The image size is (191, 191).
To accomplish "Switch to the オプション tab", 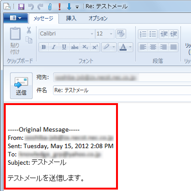I will coord(98,18).
